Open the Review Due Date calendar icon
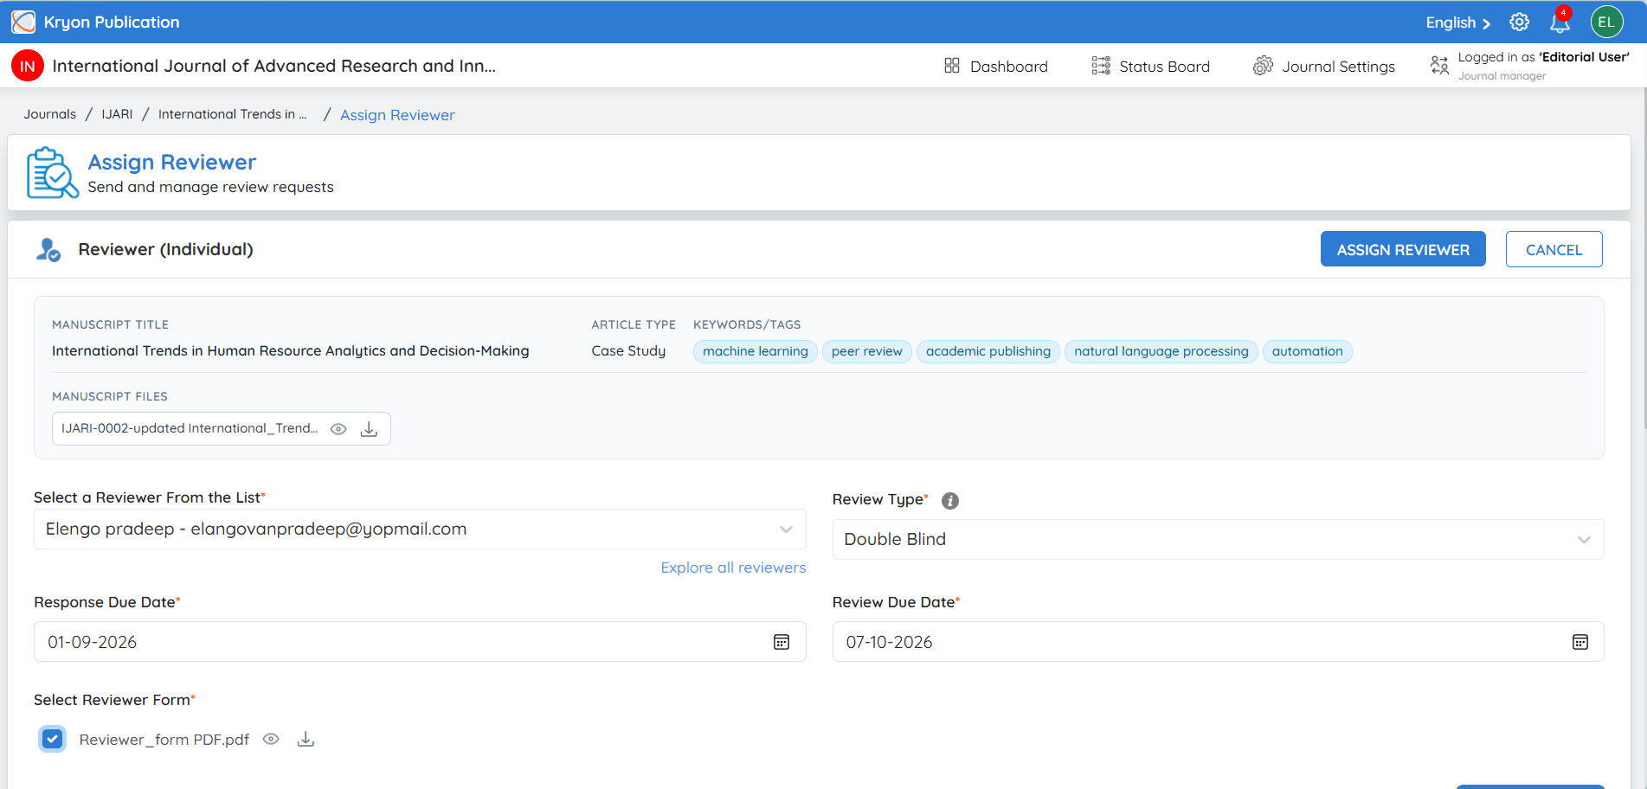The width and height of the screenshot is (1647, 789). click(1580, 642)
